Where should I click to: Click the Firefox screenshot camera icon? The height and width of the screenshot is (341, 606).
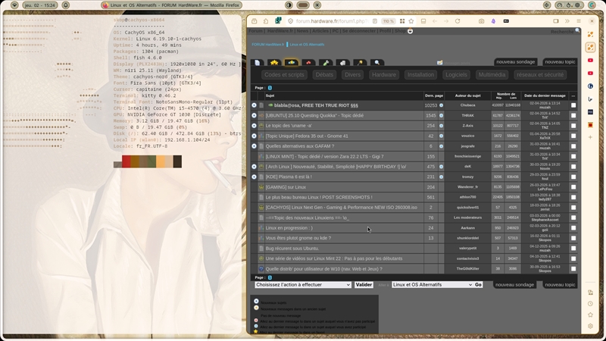[481, 21]
